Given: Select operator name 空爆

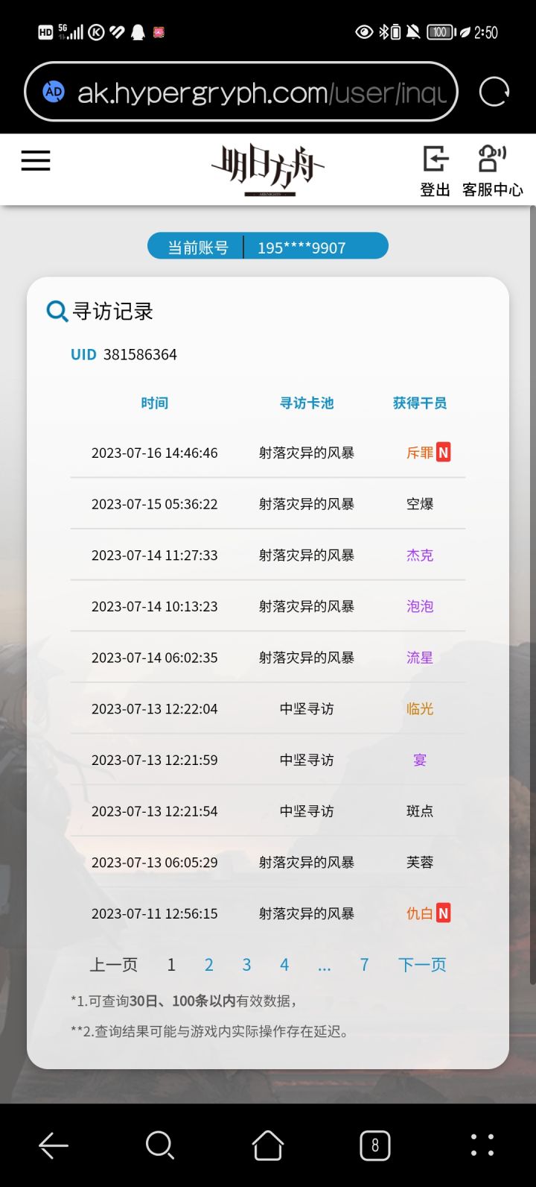Looking at the screenshot, I should [420, 504].
